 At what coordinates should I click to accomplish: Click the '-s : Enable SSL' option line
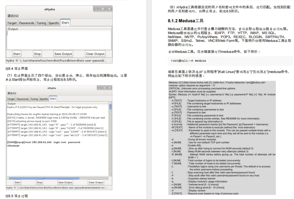186,146
